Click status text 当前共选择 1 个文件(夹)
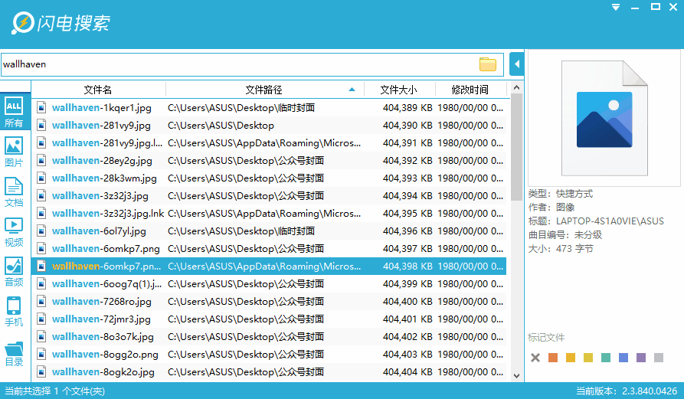Screen dimensions: 684x399 [55, 391]
